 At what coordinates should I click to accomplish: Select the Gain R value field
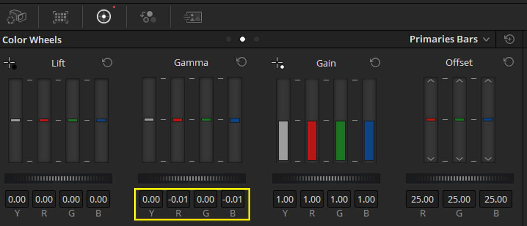point(312,199)
